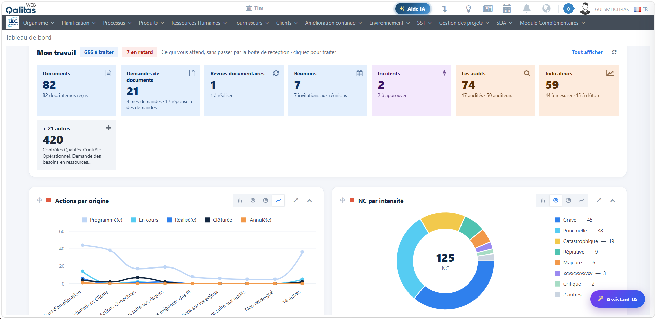Click the blue 0 counter badge
Image resolution: width=655 pixels, height=319 pixels.
click(569, 9)
